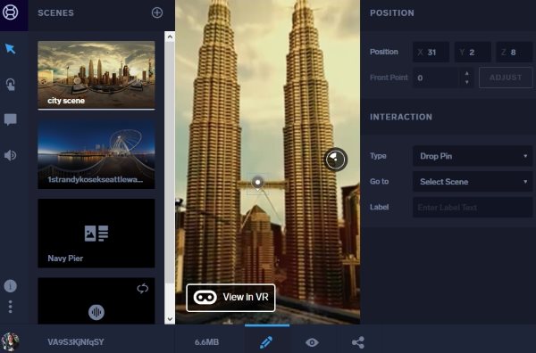This screenshot has width=536, height=353.
Task: Open the Select Scene dropdown
Action: [x=473, y=182]
